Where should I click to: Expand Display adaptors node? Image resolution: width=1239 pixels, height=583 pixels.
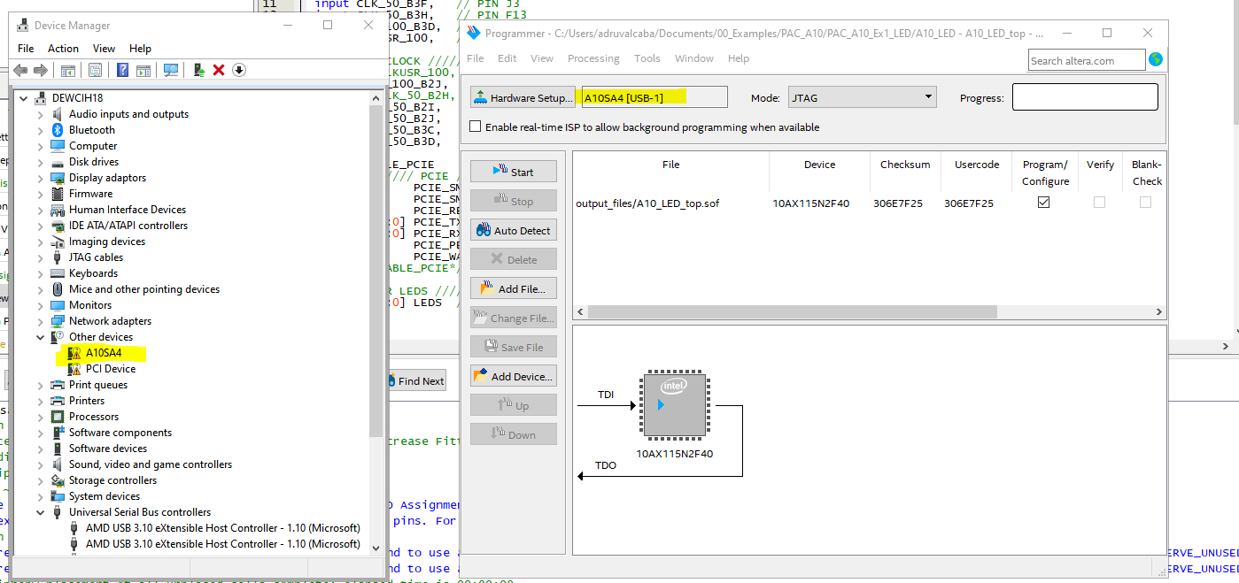(40, 178)
